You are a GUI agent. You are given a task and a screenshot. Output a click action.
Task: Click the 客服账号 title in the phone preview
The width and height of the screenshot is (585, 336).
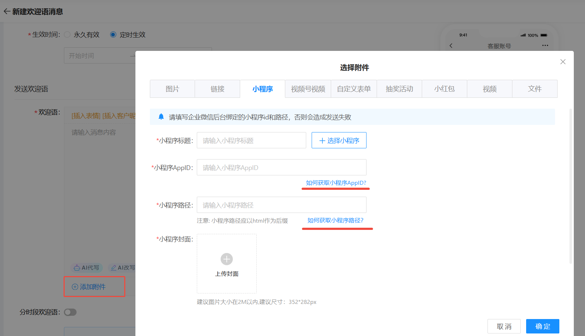499,46
